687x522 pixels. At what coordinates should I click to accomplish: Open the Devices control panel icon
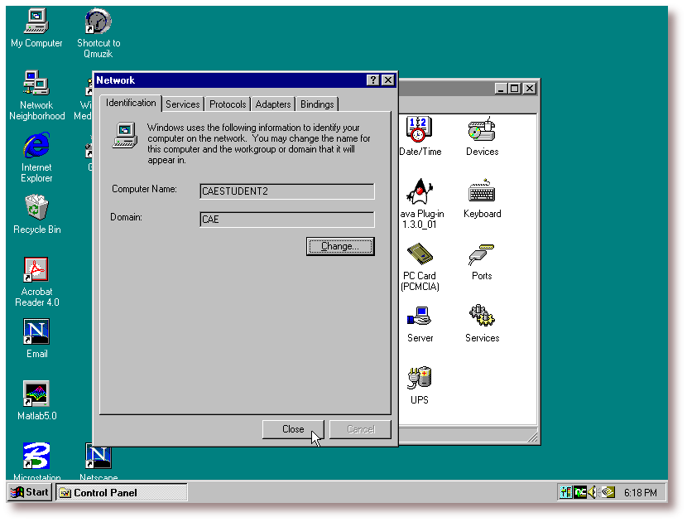pyautogui.click(x=482, y=130)
